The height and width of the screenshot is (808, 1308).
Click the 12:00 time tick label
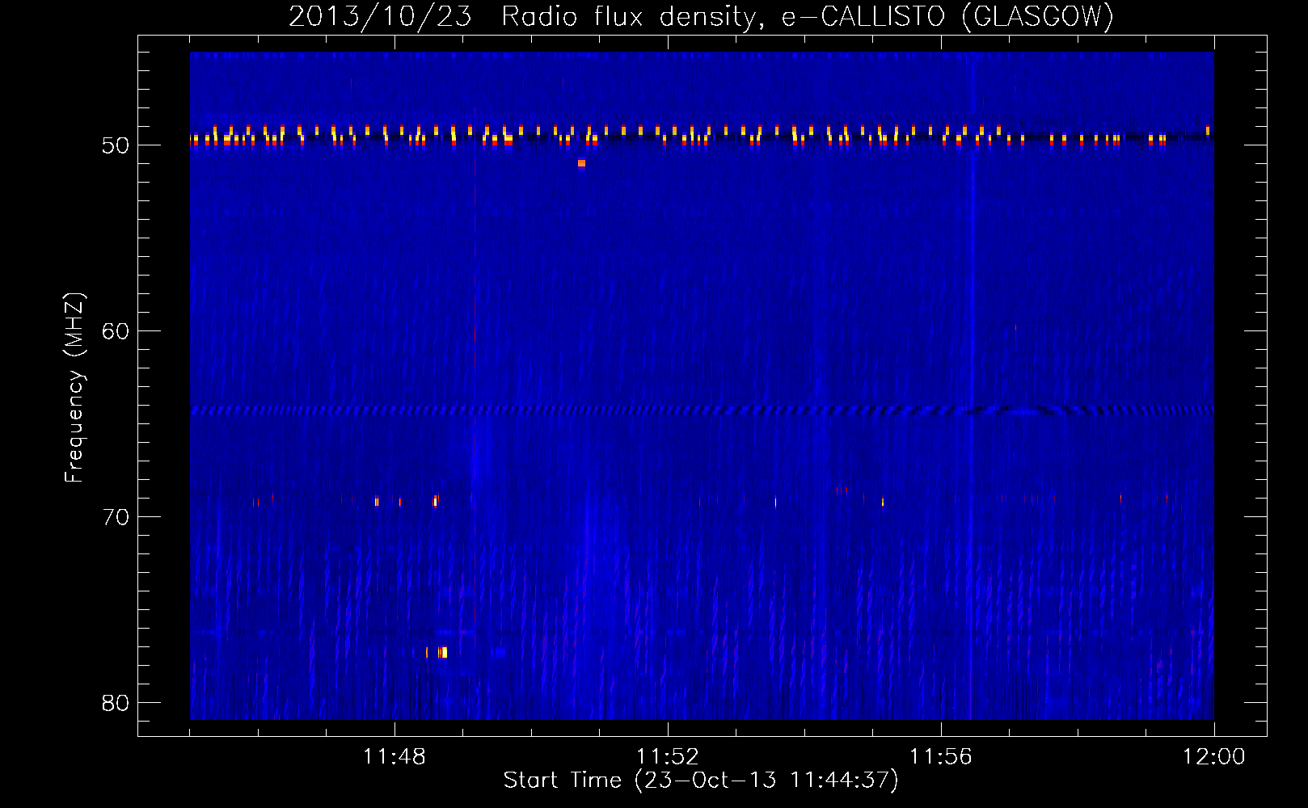click(1214, 757)
